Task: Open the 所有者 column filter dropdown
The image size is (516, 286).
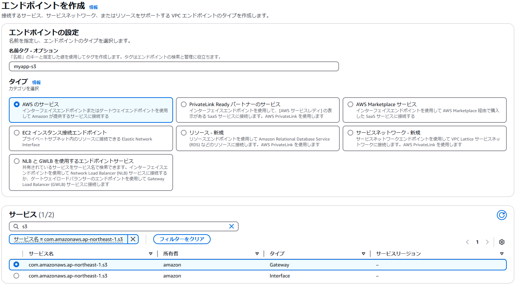Action: point(256,253)
